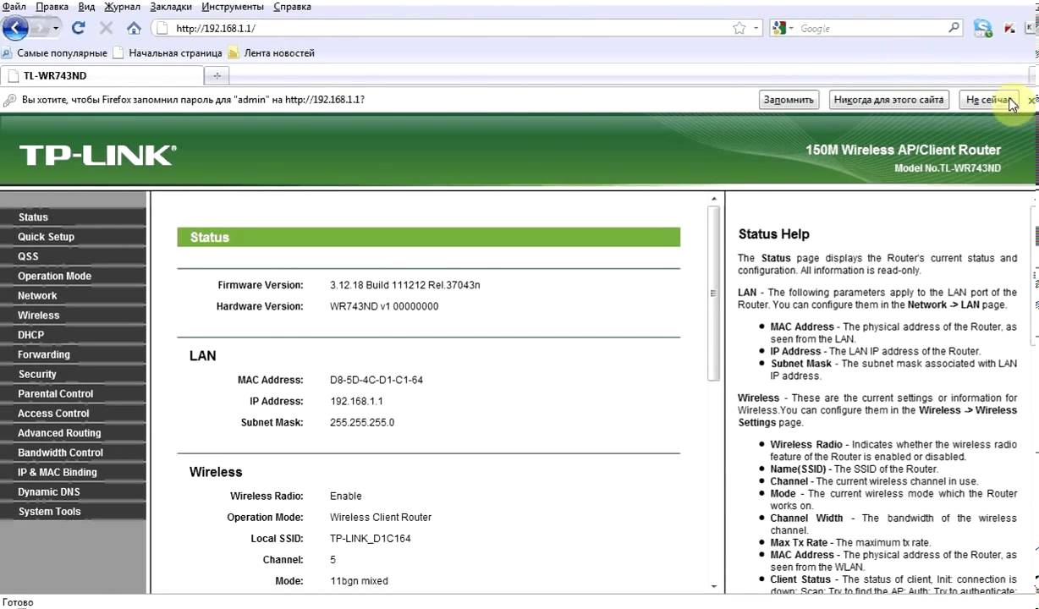
Task: Click the Wireless Client Router operation mode text
Action: [381, 517]
